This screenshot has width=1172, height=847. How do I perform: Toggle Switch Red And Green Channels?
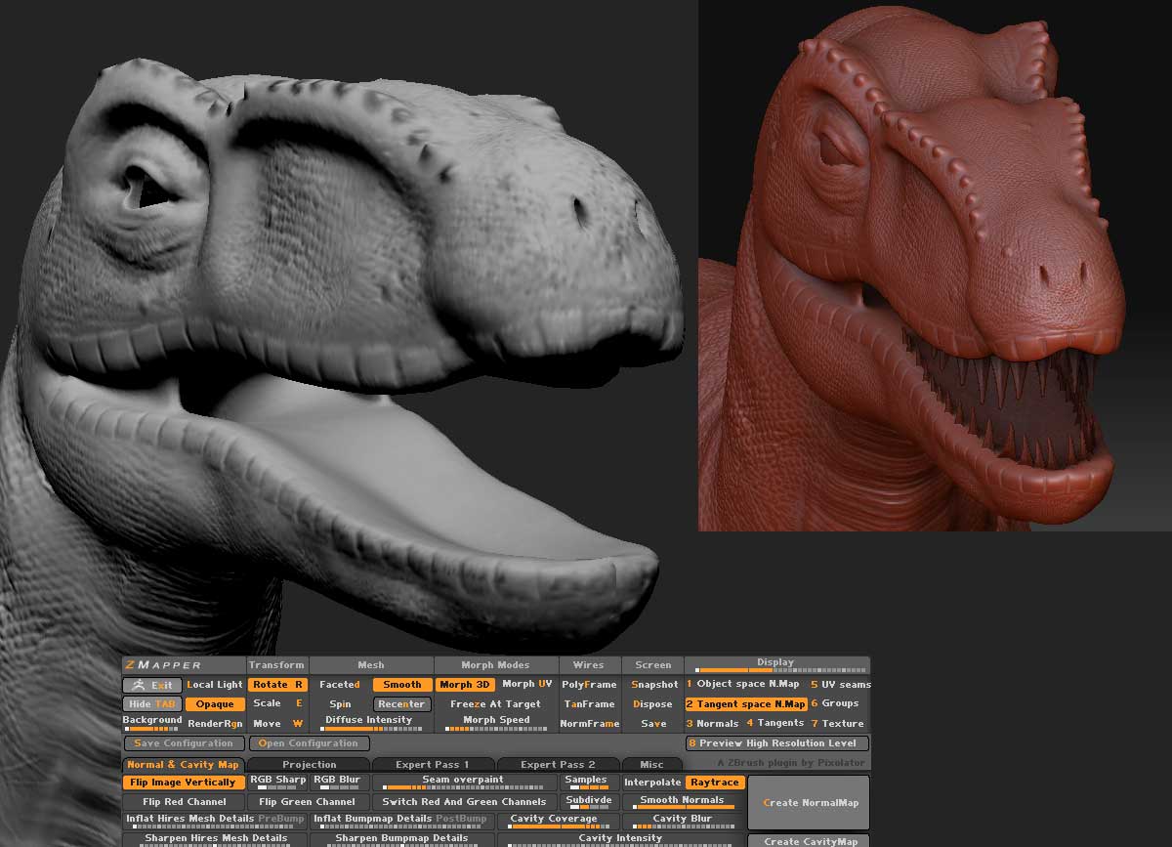click(465, 801)
